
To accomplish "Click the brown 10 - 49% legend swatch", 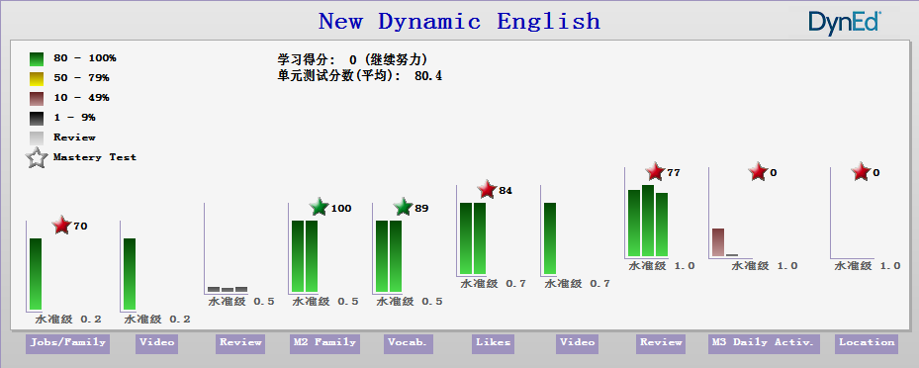I will 37,99.
